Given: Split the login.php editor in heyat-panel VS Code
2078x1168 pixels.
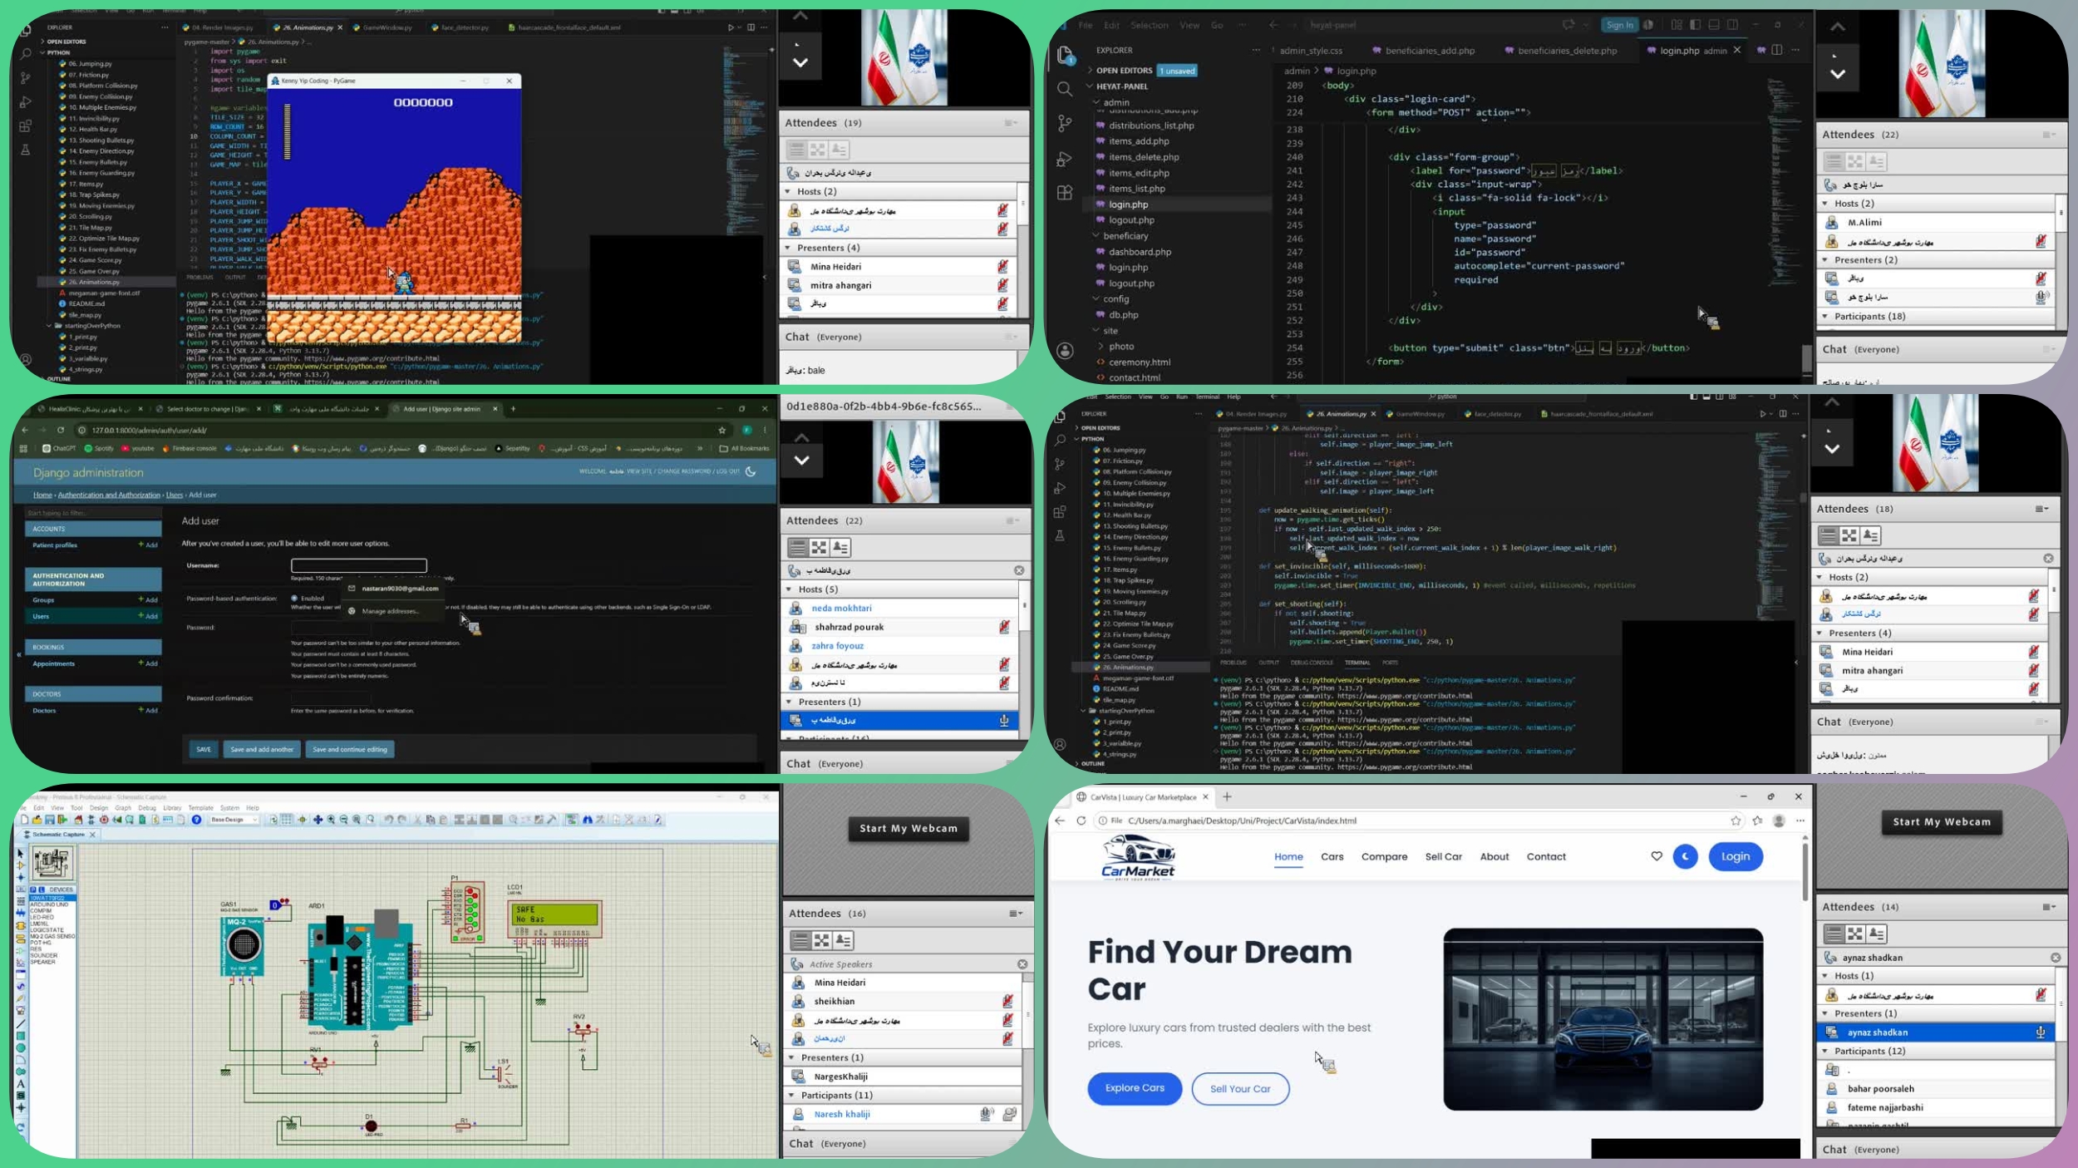Looking at the screenshot, I should coord(1776,50).
